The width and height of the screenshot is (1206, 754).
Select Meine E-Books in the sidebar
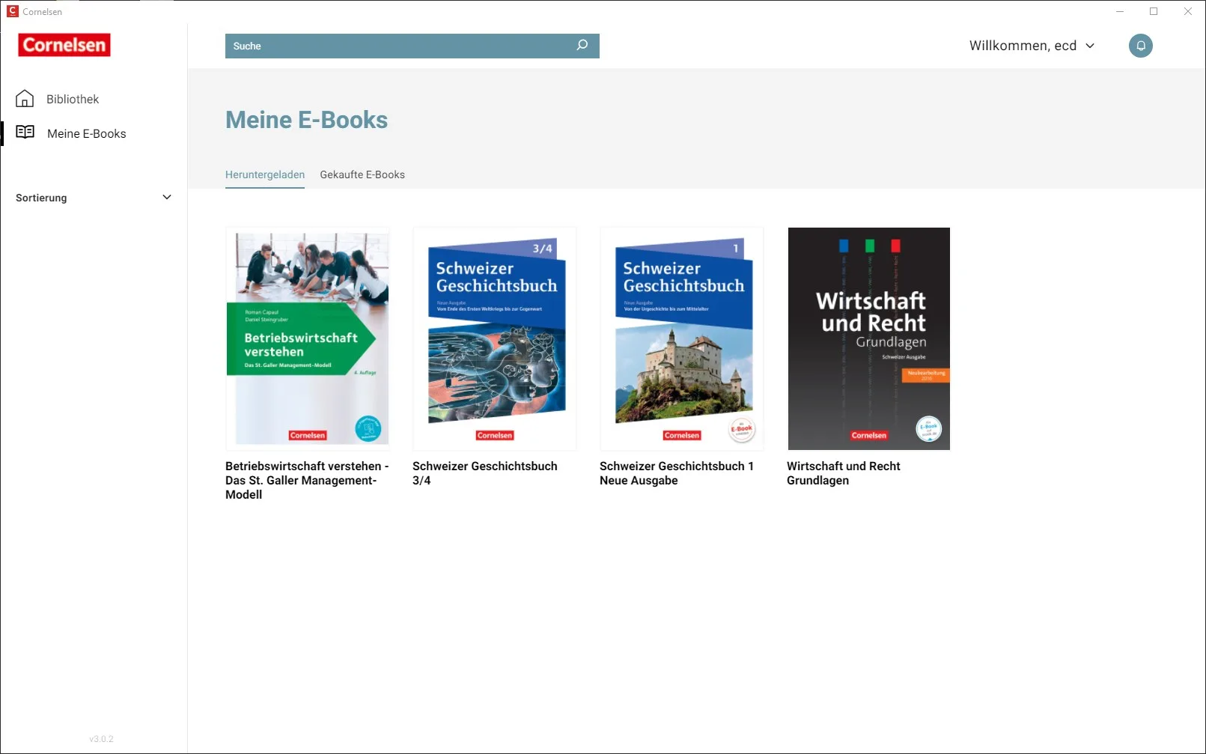point(87,133)
